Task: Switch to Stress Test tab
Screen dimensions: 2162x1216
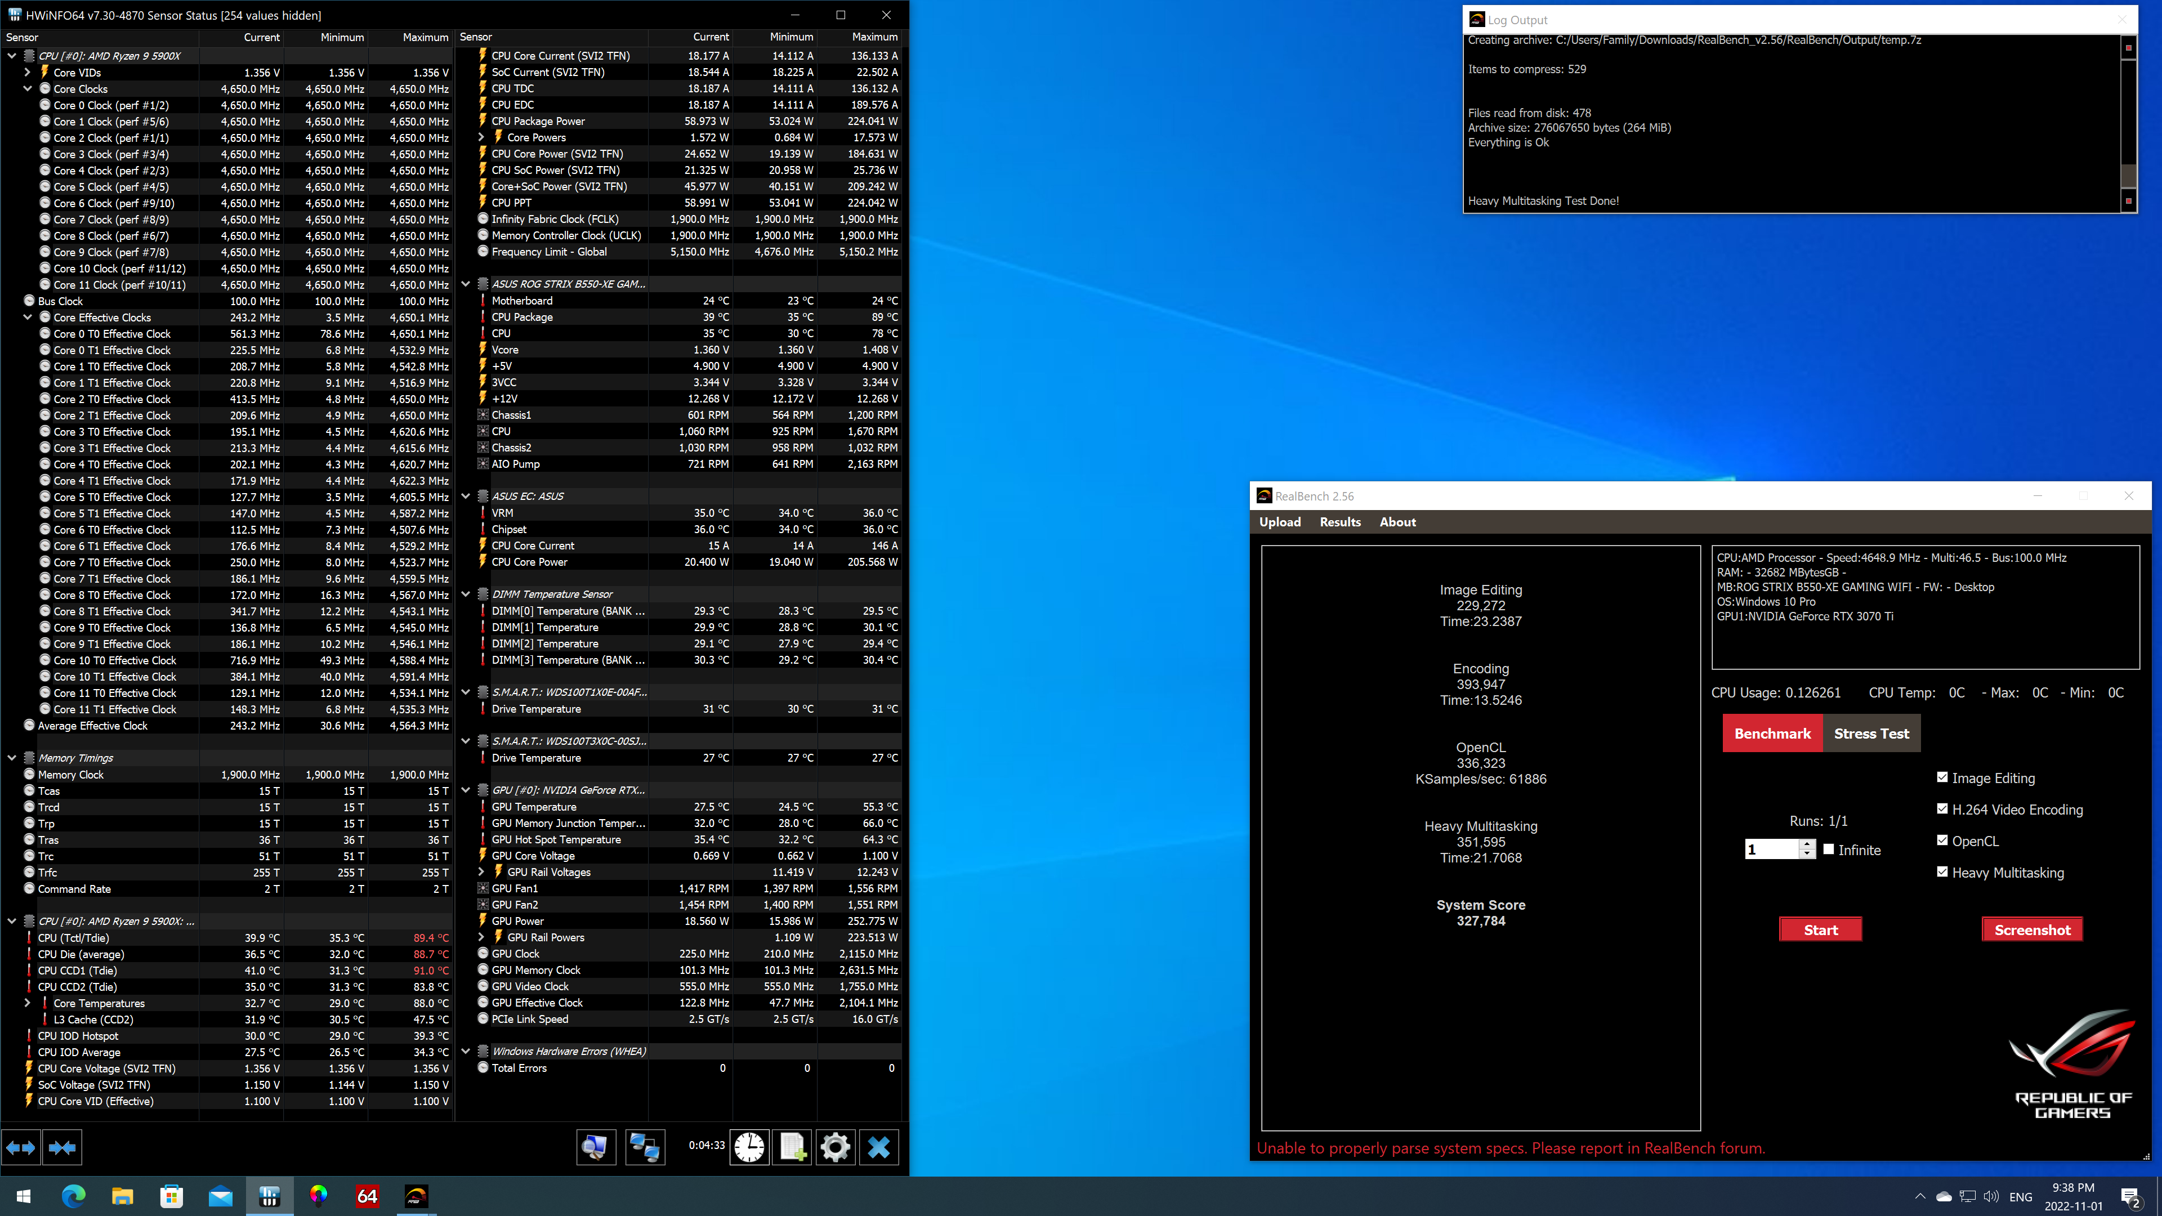Action: (1871, 734)
